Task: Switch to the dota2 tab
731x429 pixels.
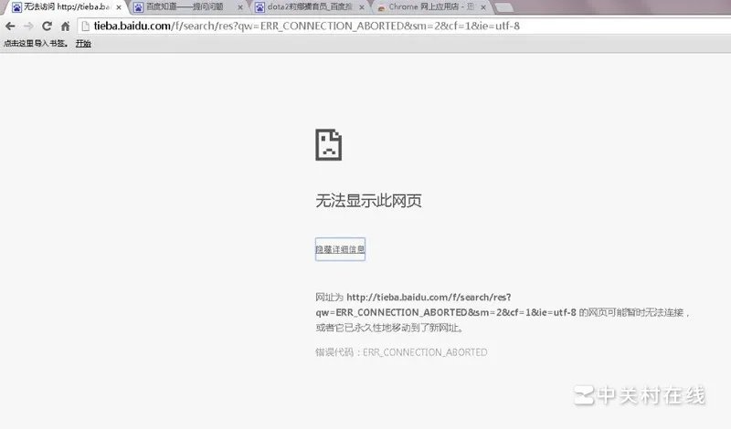Action: coord(310,7)
